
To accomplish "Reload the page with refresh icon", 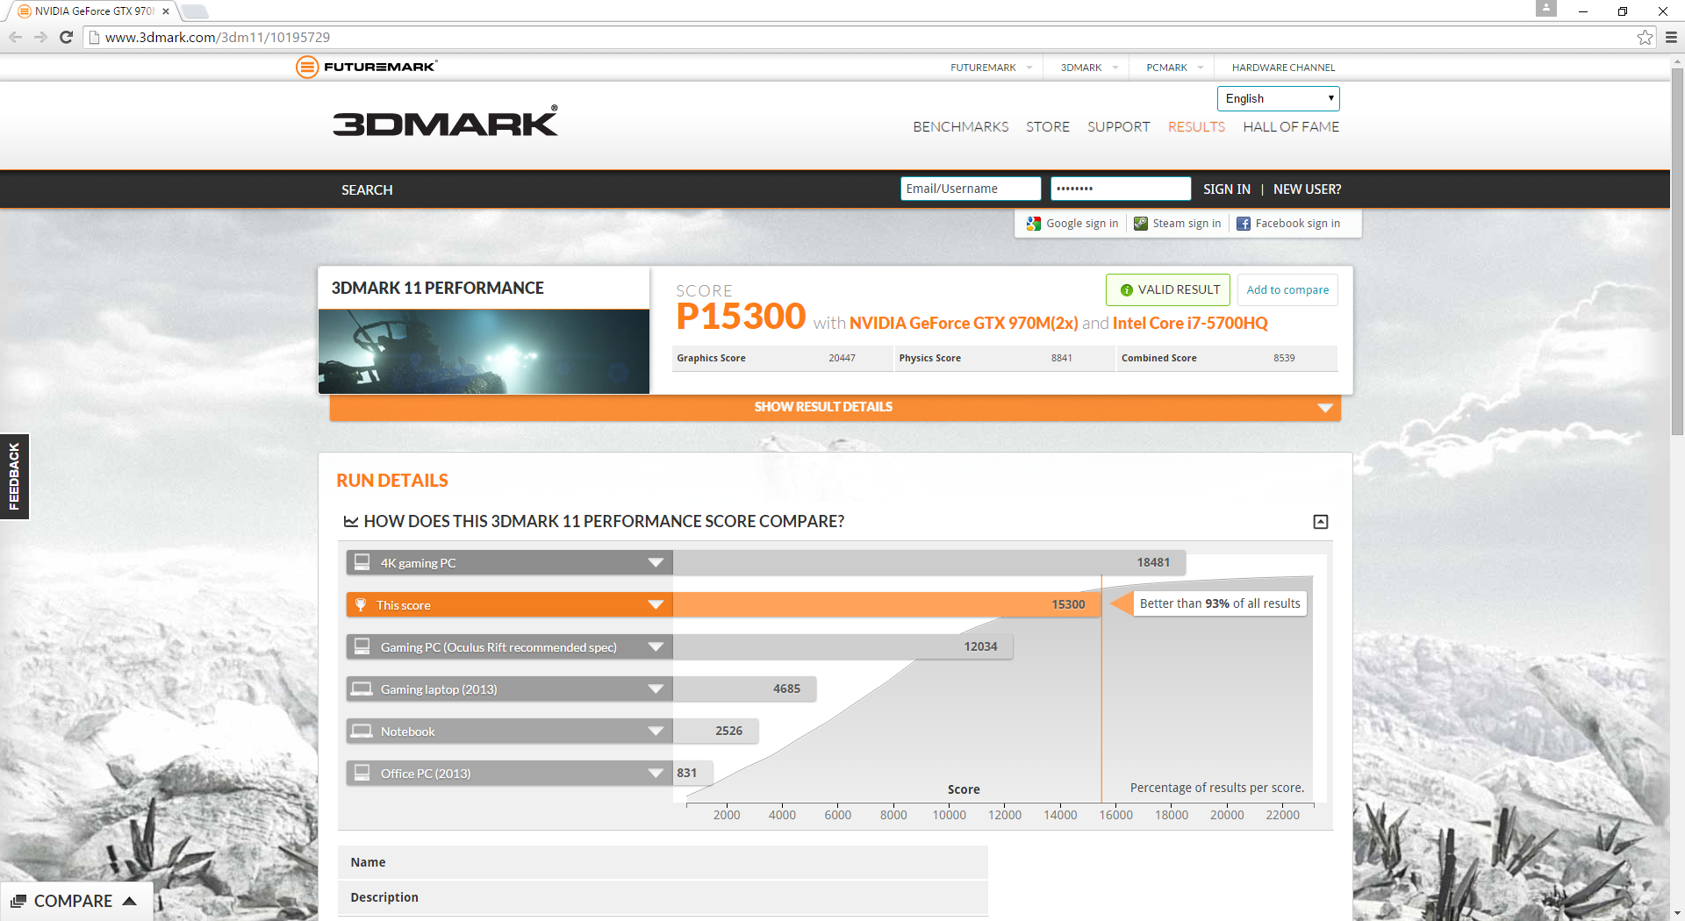I will click(x=66, y=37).
